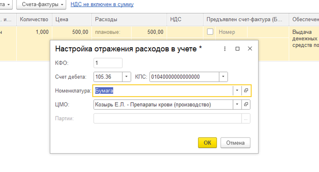319x172 pixels.
Task: Expand the ЦМО dropdown list
Action: (x=237, y=104)
